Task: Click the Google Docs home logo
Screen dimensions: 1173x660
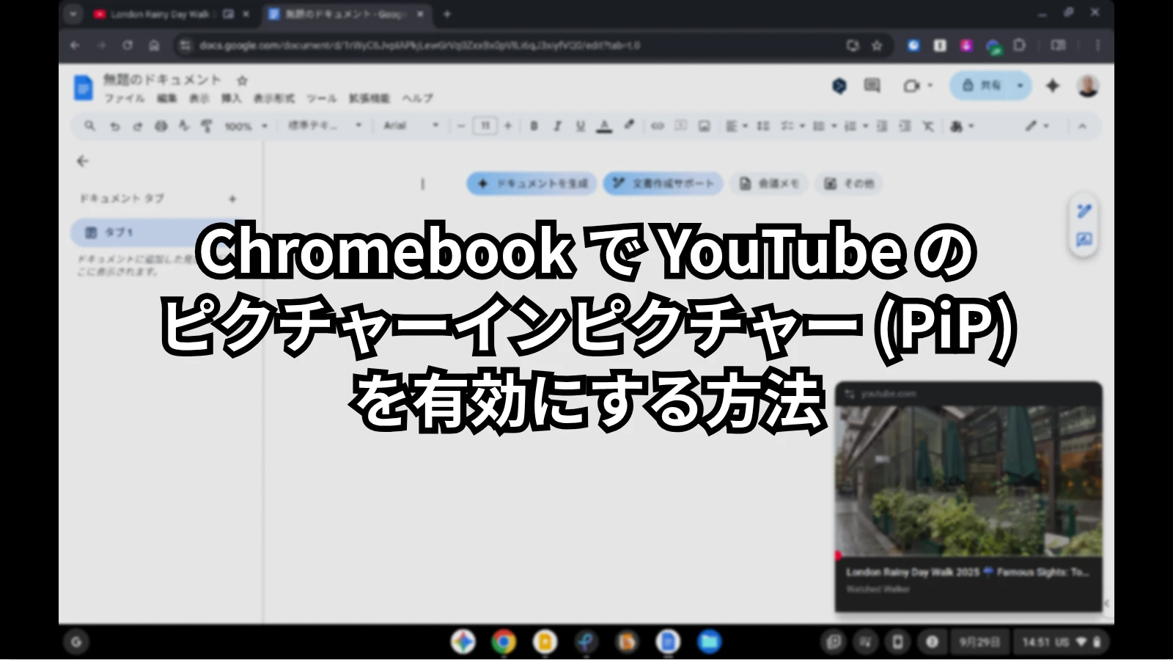Action: coord(84,88)
